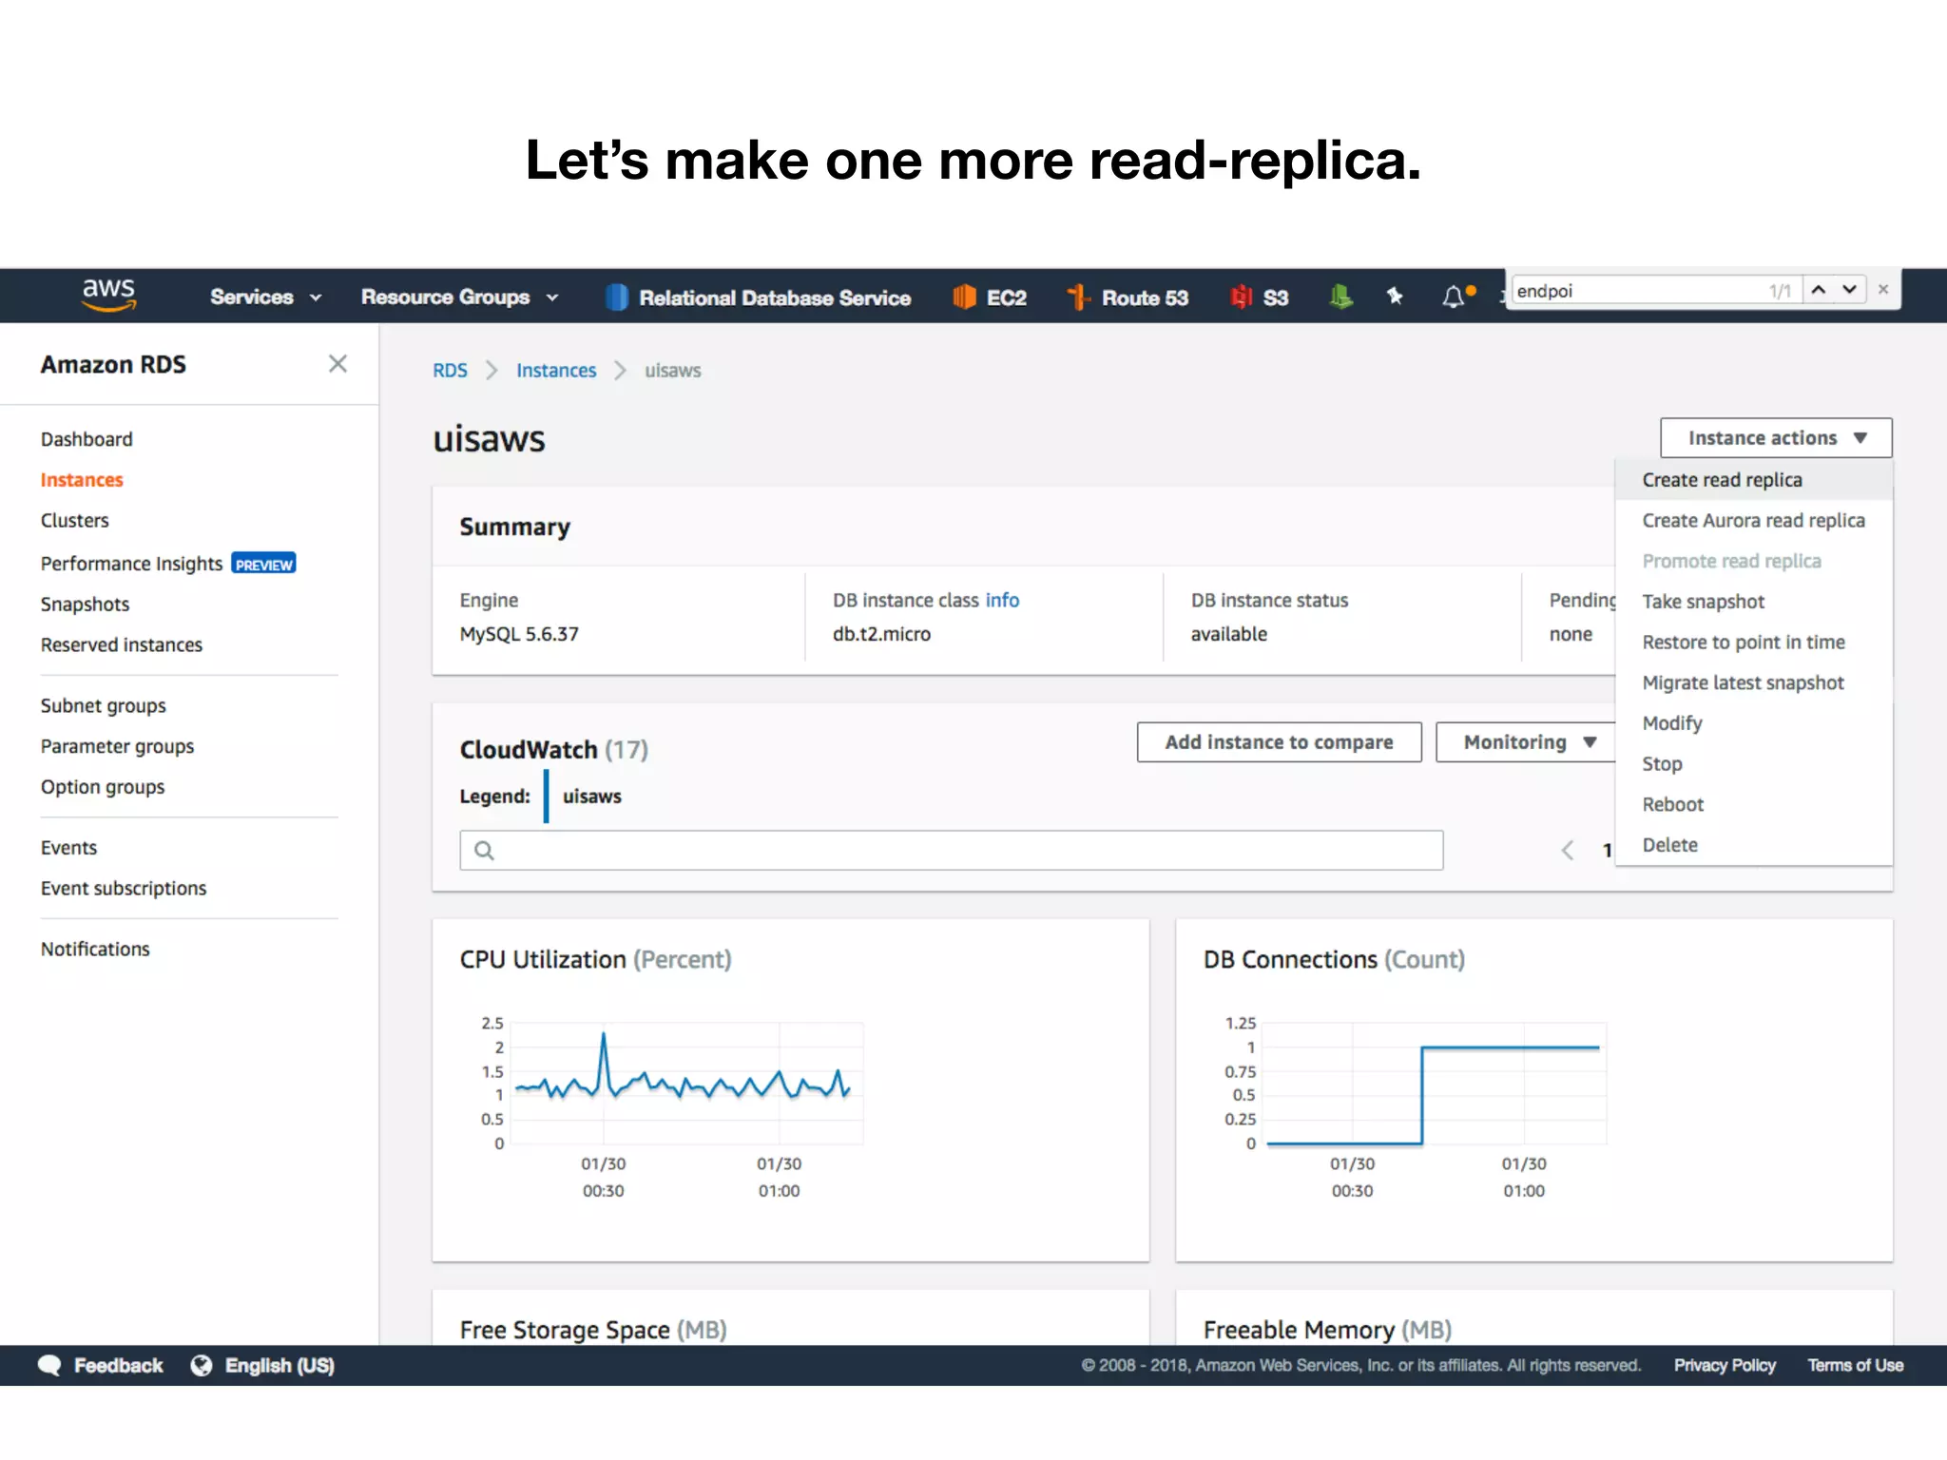This screenshot has width=1947, height=1460.
Task: Click the uisaws legend entry
Action: (x=591, y=797)
